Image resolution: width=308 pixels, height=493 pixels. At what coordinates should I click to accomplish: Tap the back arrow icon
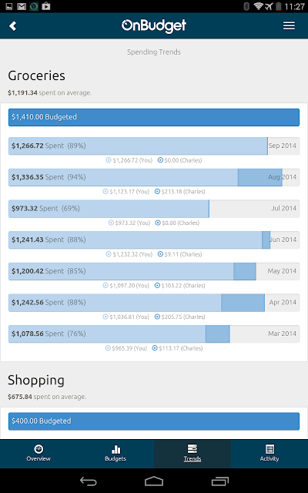(x=12, y=25)
